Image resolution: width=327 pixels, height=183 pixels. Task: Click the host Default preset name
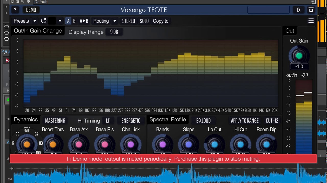pyautogui.click(x=41, y=2)
